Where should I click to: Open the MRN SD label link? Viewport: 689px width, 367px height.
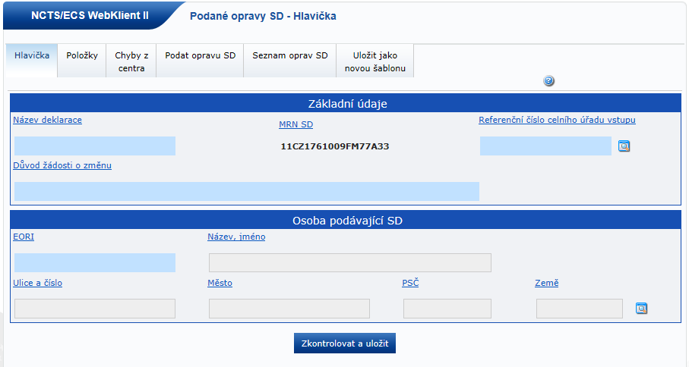pos(296,125)
